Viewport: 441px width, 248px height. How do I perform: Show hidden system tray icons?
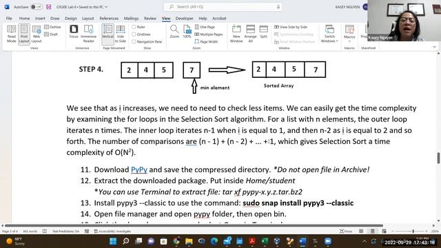[365, 241]
